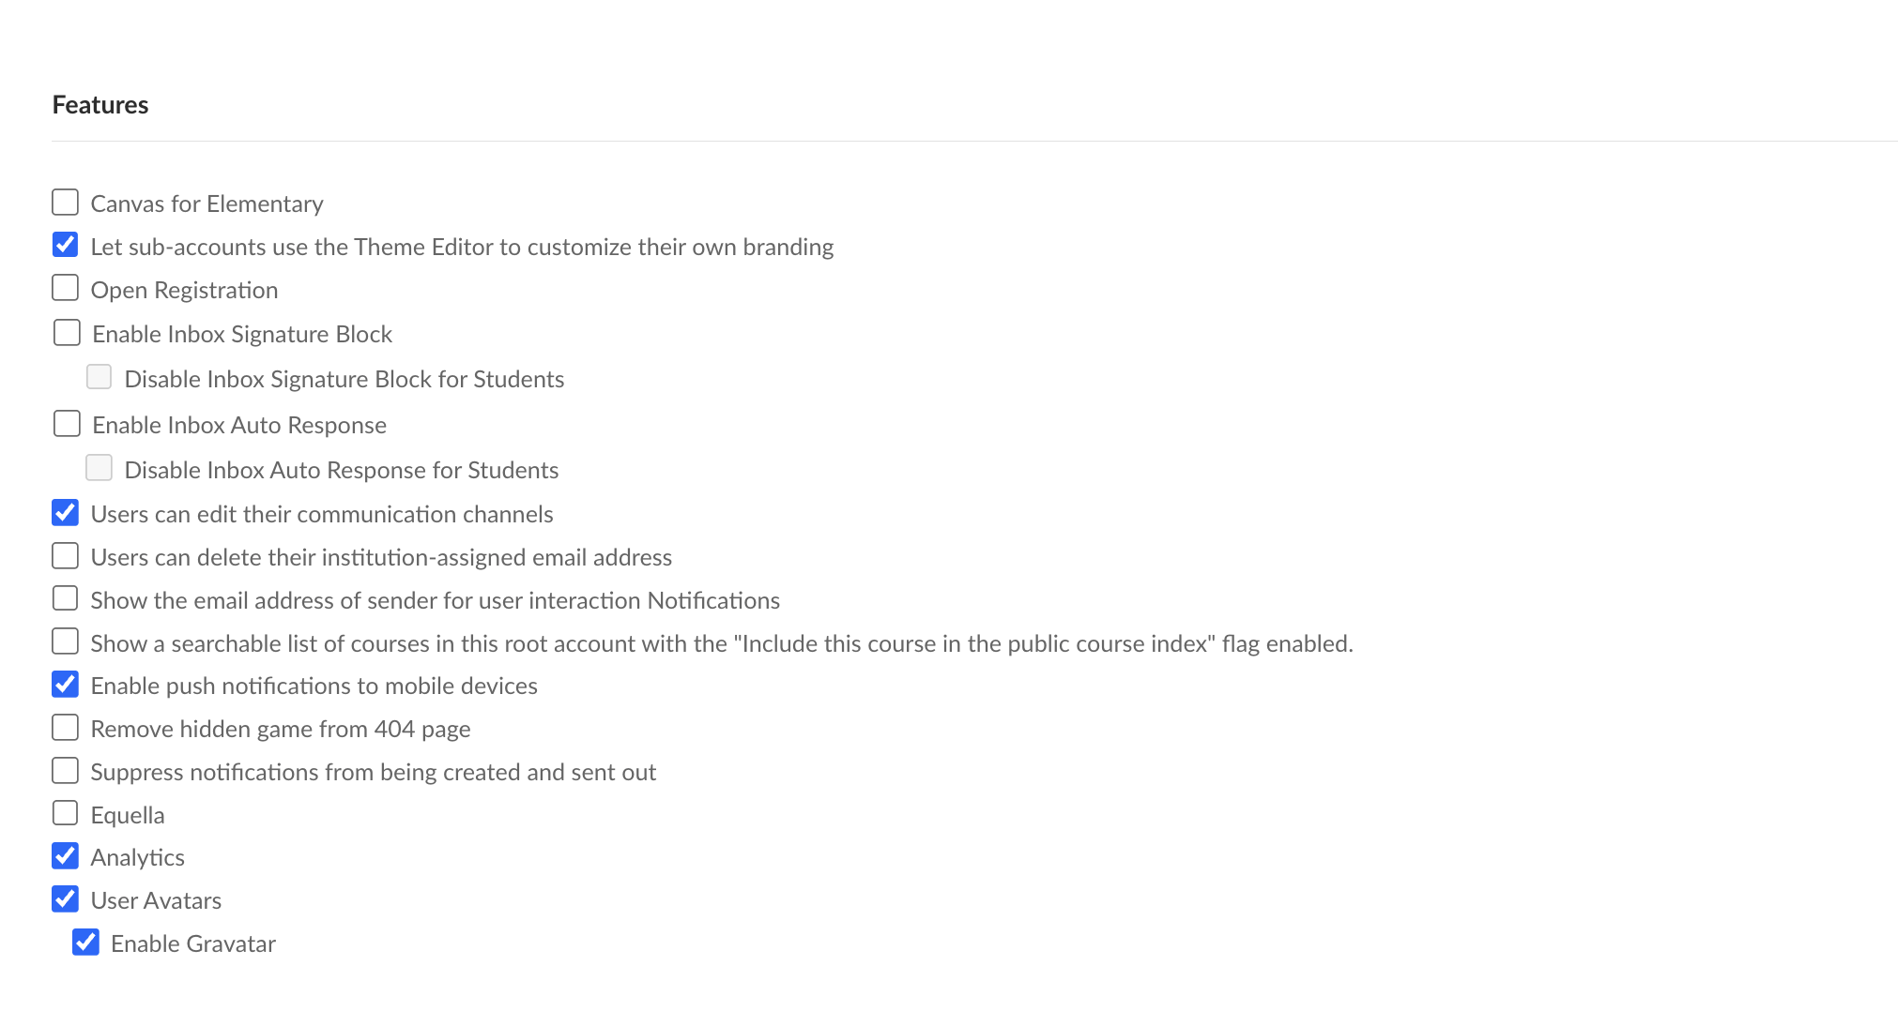Disable push notifications to mobile devices
The height and width of the screenshot is (1026, 1898).
(65, 684)
